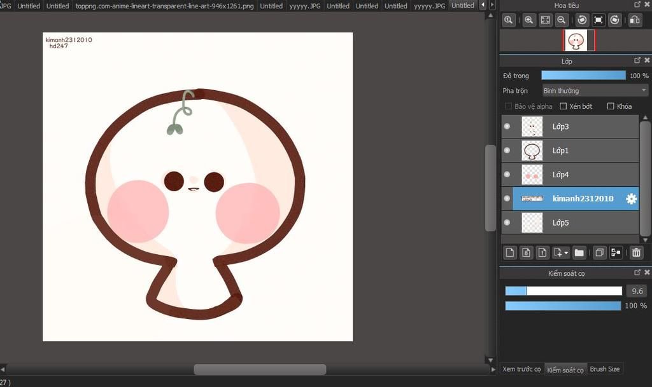Open the Pha trộn blend mode dropdown
The image size is (652, 387).
click(595, 90)
